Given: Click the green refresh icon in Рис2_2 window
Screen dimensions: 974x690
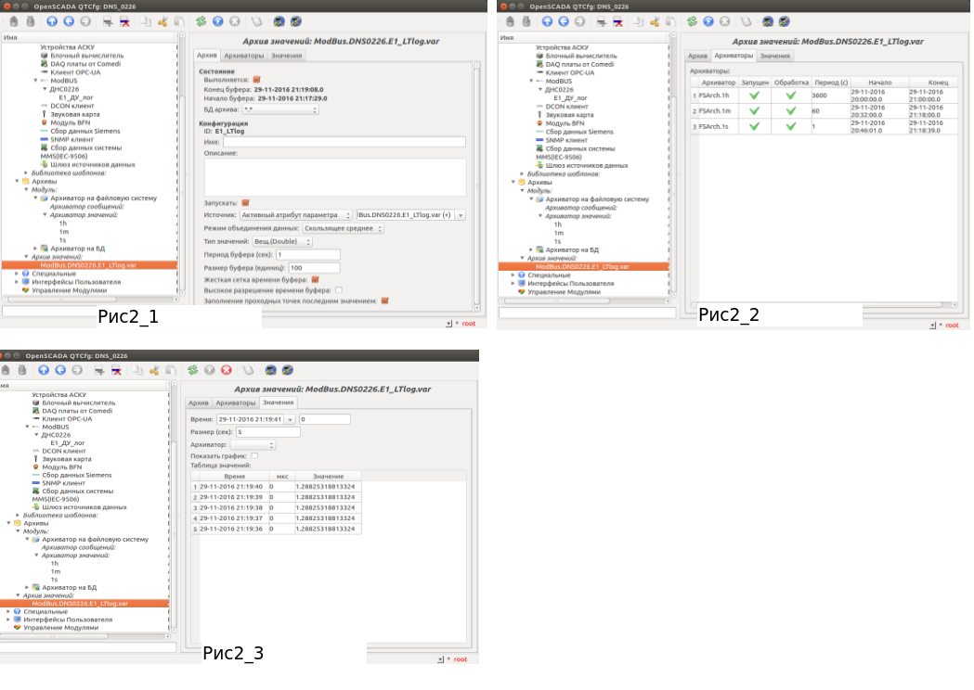Looking at the screenshot, I should pos(692,20).
